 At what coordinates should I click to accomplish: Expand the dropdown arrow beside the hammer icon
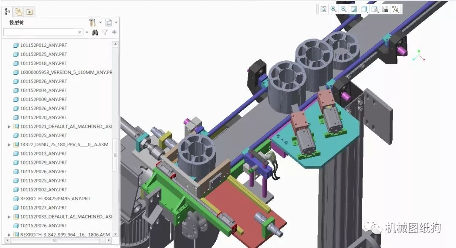click(x=100, y=22)
